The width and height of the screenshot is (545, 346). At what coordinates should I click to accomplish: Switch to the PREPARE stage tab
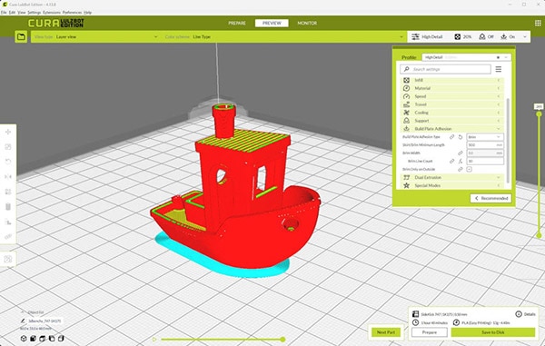[x=237, y=23]
